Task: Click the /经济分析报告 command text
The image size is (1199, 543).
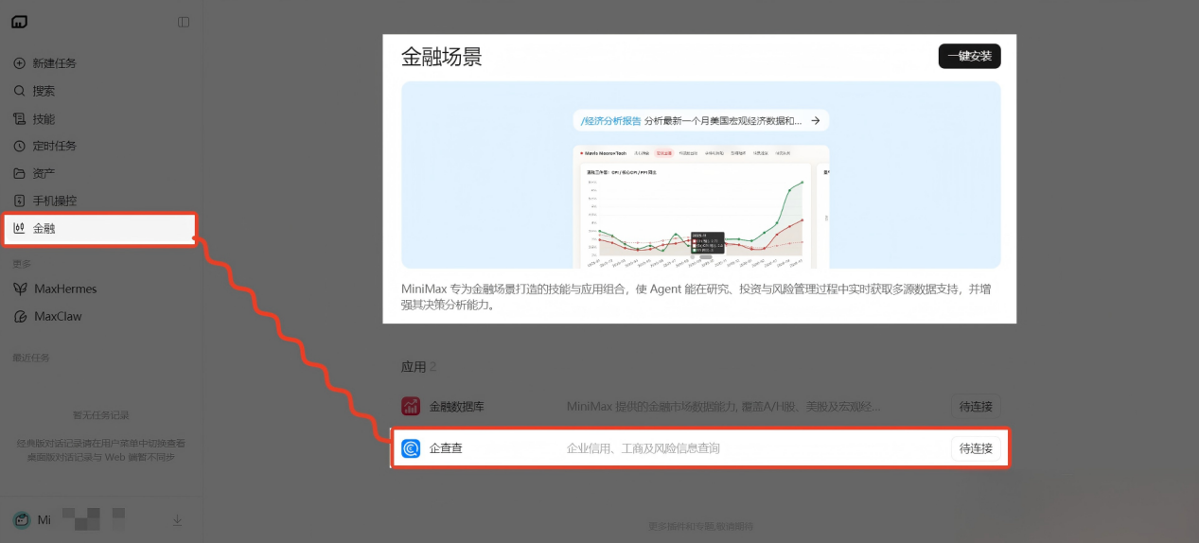Action: [x=610, y=121]
